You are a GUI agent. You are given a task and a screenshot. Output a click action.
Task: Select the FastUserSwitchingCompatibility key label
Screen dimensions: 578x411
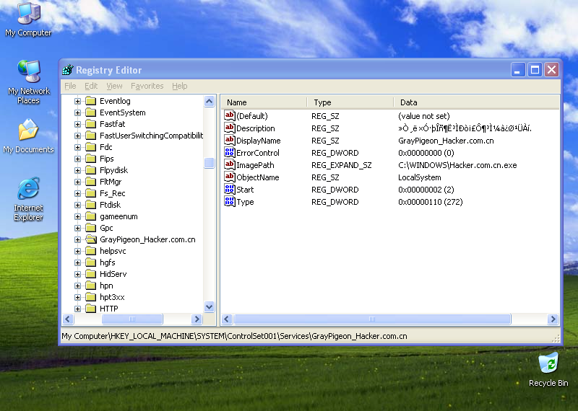(x=151, y=136)
